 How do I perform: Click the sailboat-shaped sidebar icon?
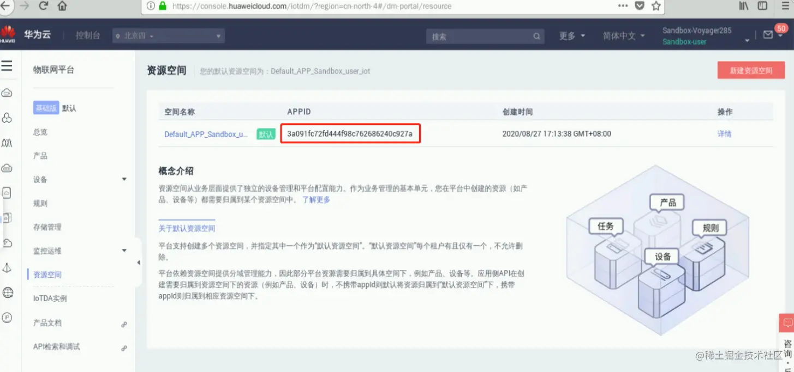tap(7, 267)
